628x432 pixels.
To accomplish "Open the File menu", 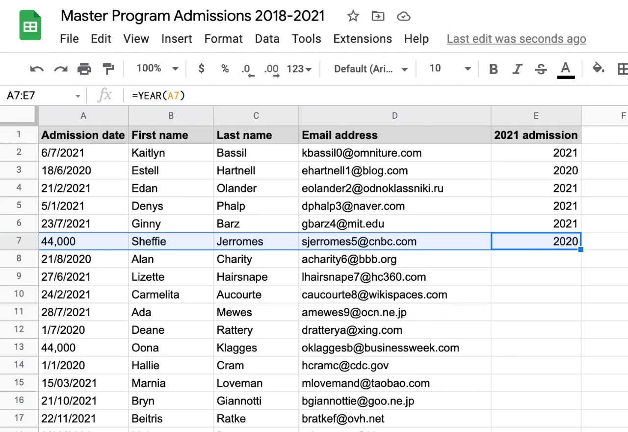I will (x=69, y=39).
